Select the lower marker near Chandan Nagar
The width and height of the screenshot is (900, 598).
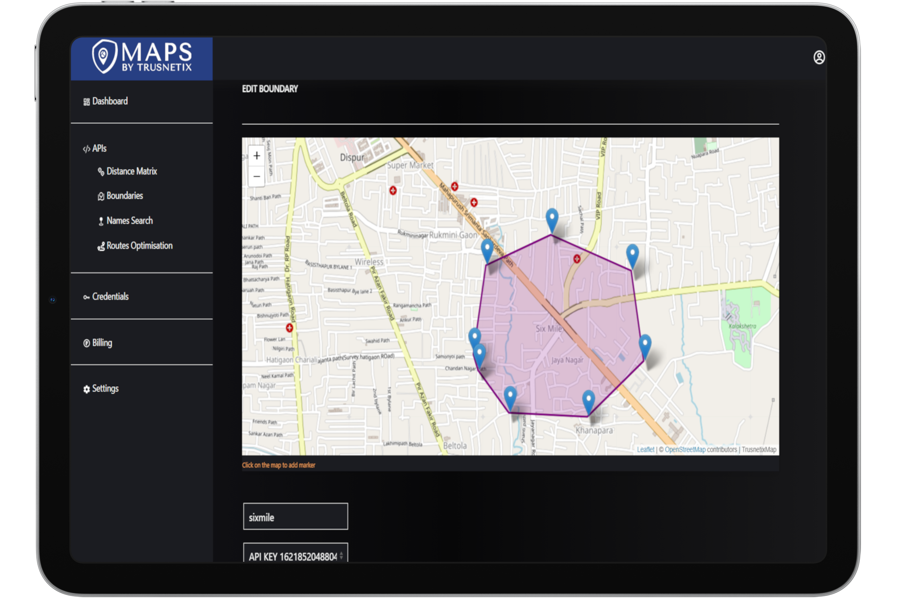(x=479, y=356)
